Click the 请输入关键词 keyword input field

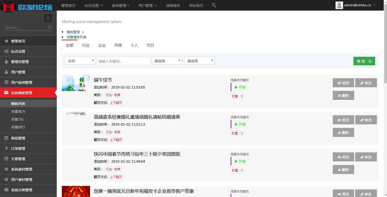pos(123,61)
